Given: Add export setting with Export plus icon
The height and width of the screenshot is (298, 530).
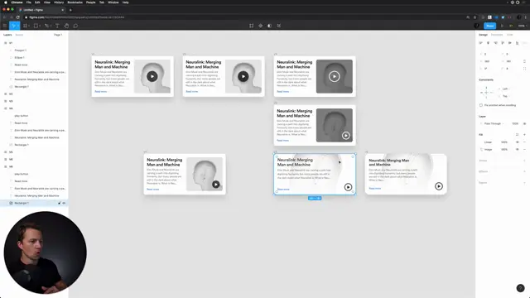Looking at the screenshot, I should [524, 183].
